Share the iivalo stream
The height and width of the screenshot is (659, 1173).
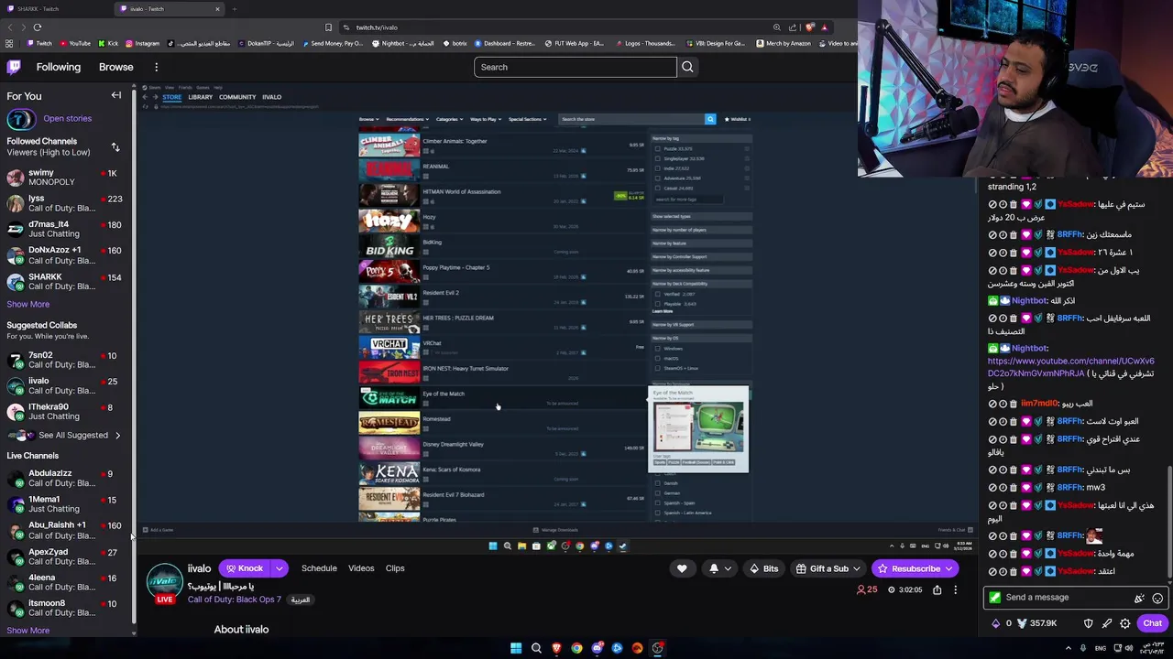pos(937,590)
